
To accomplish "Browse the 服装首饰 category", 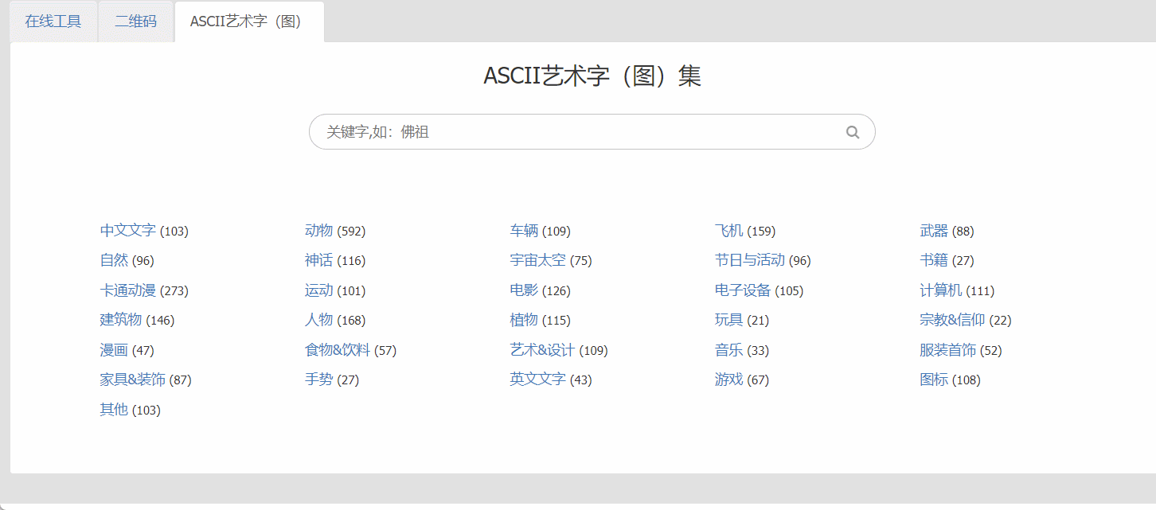I will pos(948,350).
